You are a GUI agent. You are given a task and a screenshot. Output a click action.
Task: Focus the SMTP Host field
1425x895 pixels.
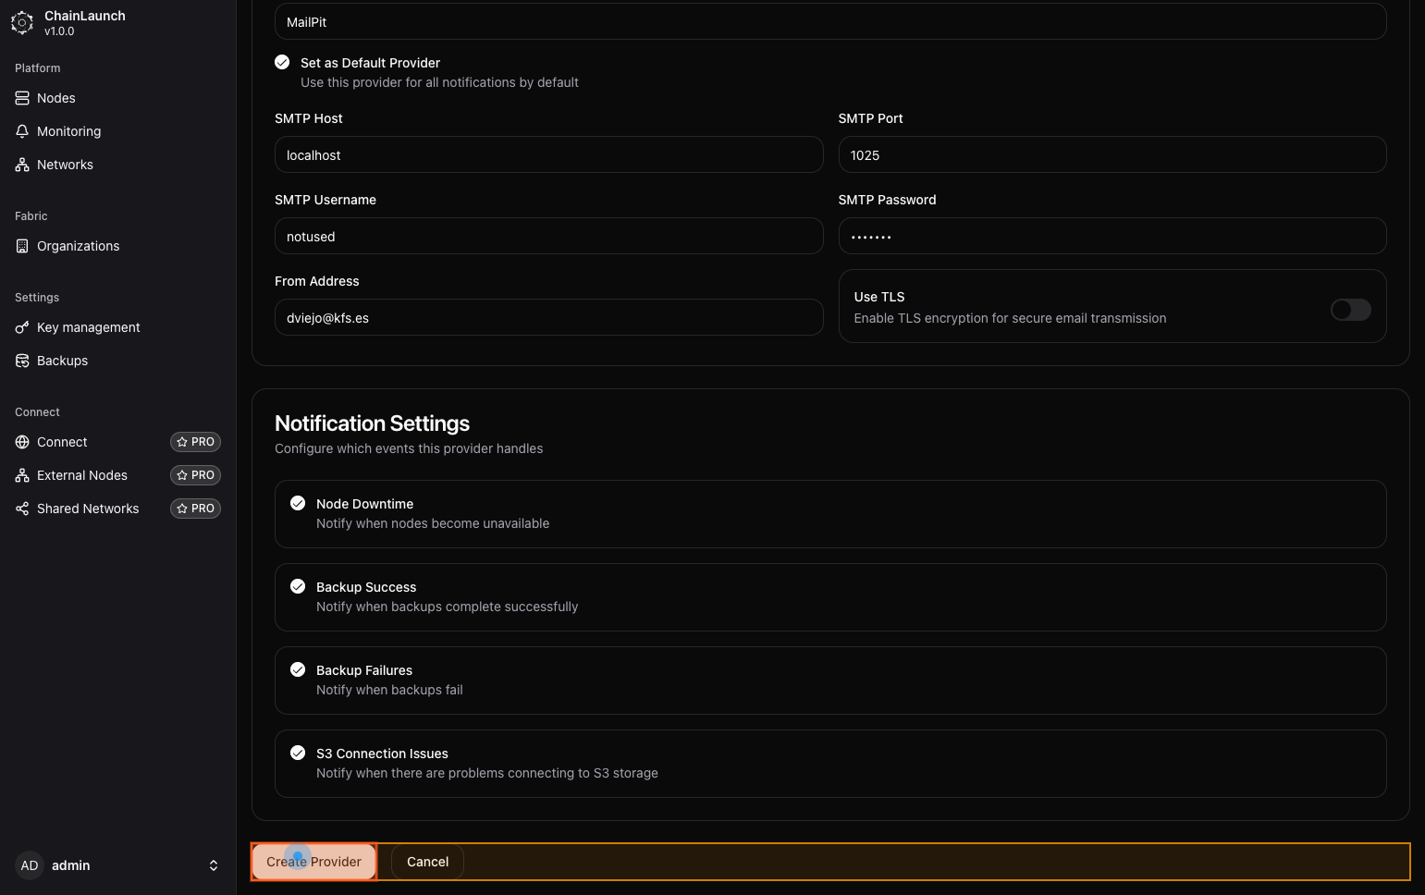[548, 155]
